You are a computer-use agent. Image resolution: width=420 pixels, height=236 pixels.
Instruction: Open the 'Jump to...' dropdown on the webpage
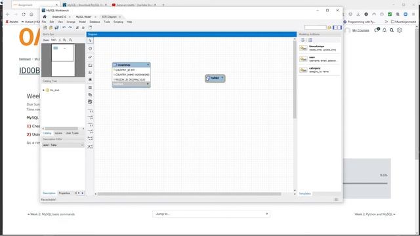pos(211,214)
